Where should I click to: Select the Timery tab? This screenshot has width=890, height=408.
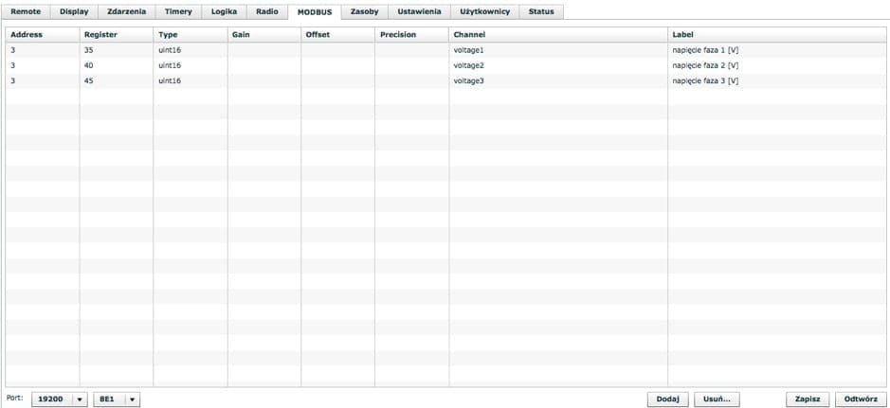[178, 11]
